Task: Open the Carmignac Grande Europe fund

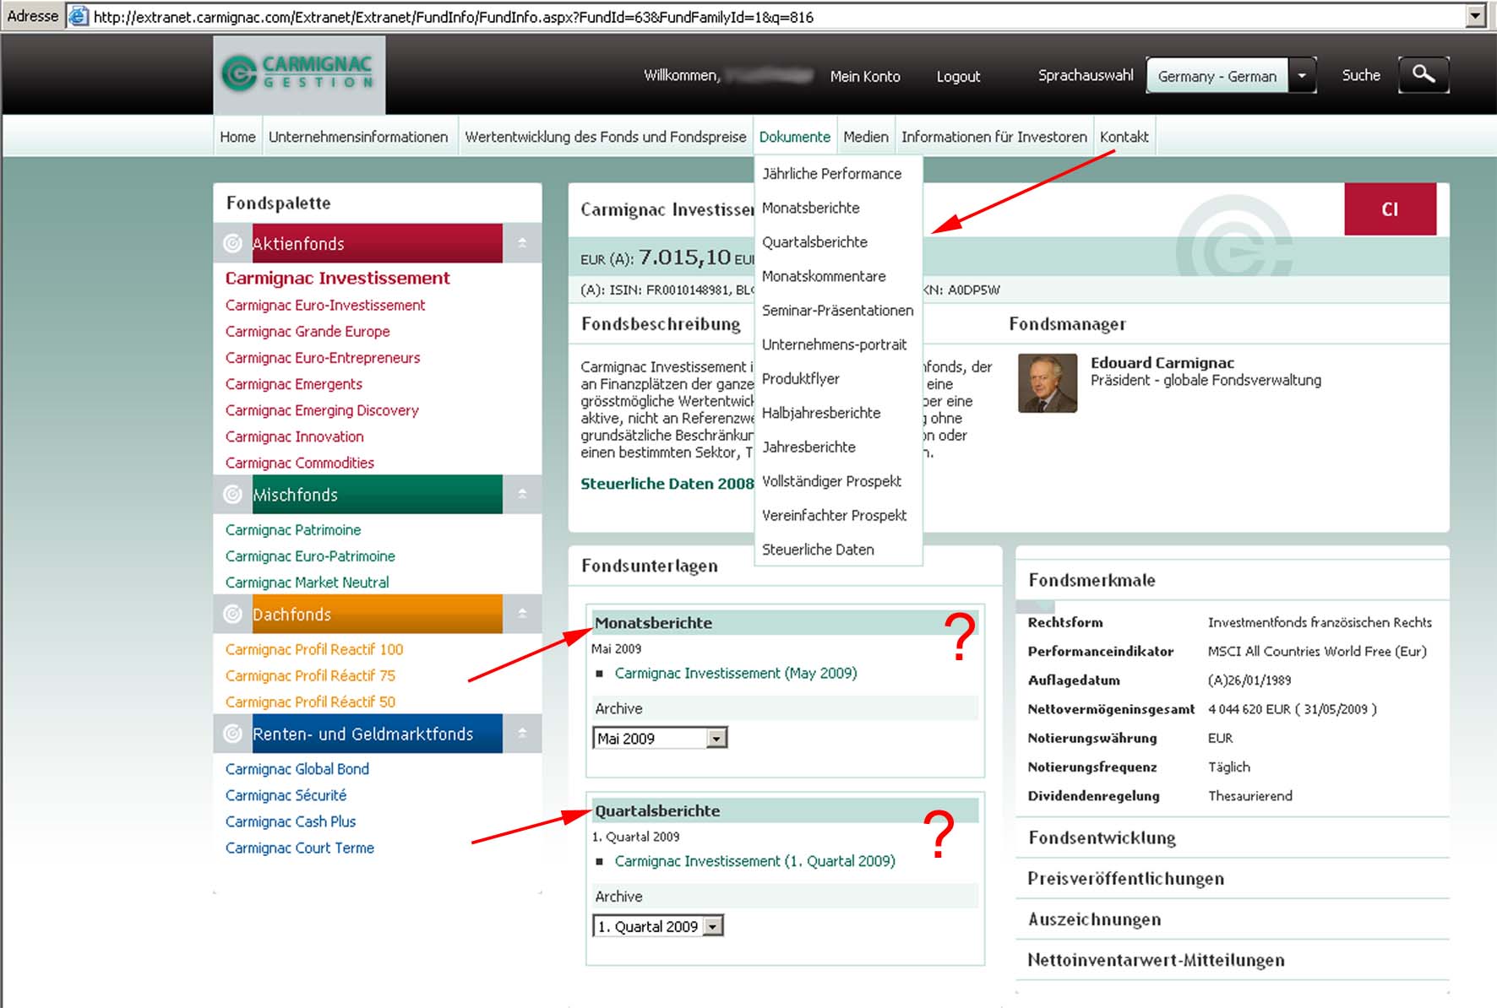Action: (x=308, y=332)
